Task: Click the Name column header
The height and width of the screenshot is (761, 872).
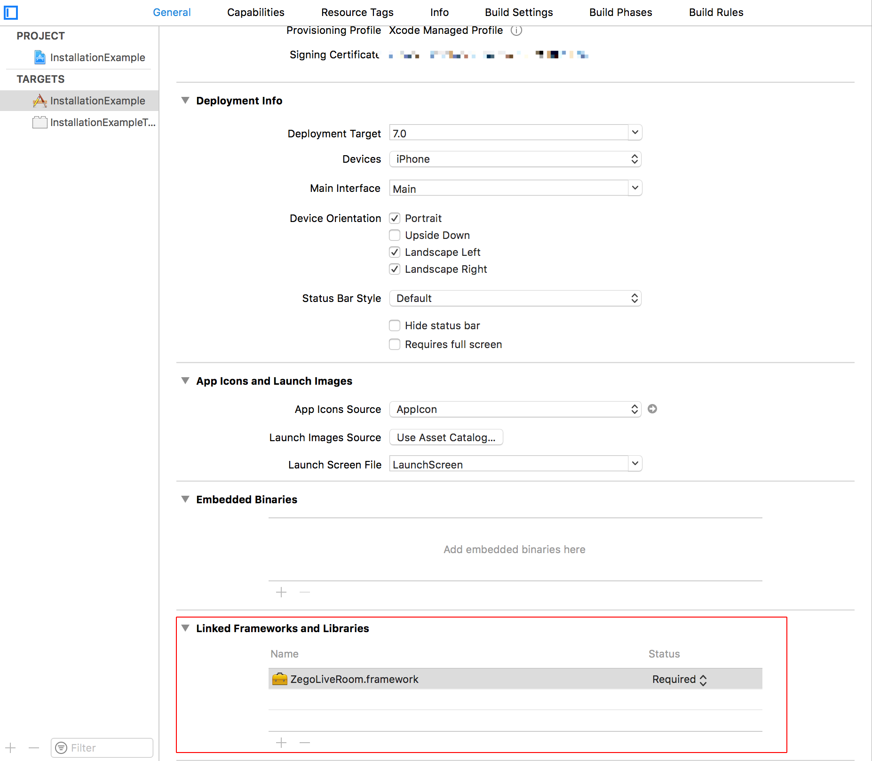Action: click(x=285, y=654)
